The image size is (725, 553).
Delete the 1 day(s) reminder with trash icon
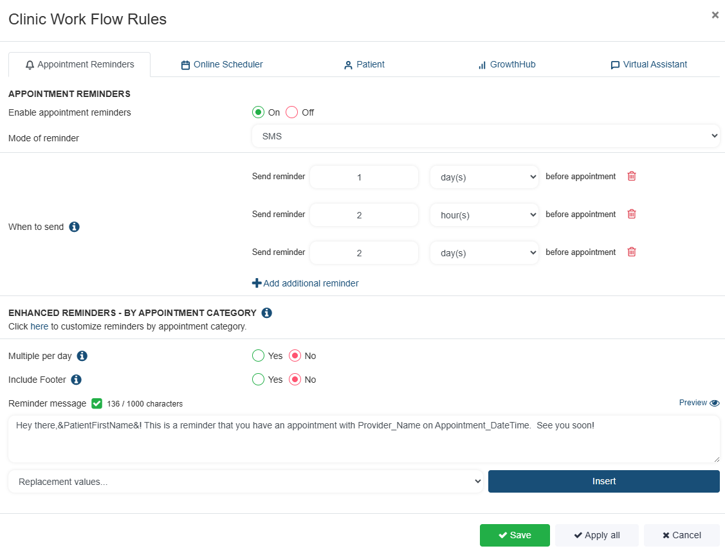point(632,177)
